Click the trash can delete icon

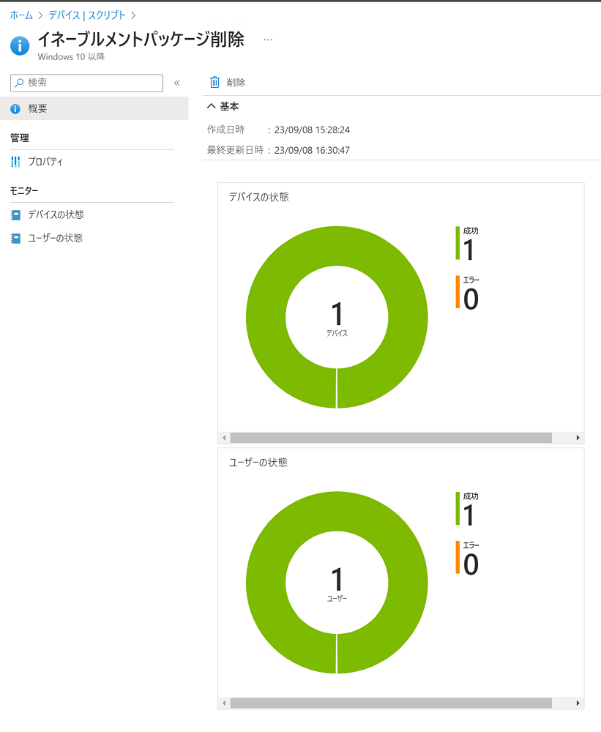(214, 83)
